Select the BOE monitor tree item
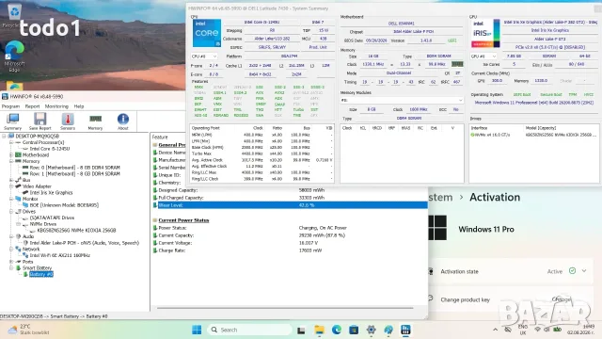 point(64,205)
